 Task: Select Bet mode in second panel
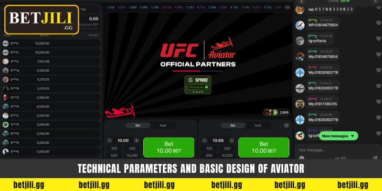(233, 126)
